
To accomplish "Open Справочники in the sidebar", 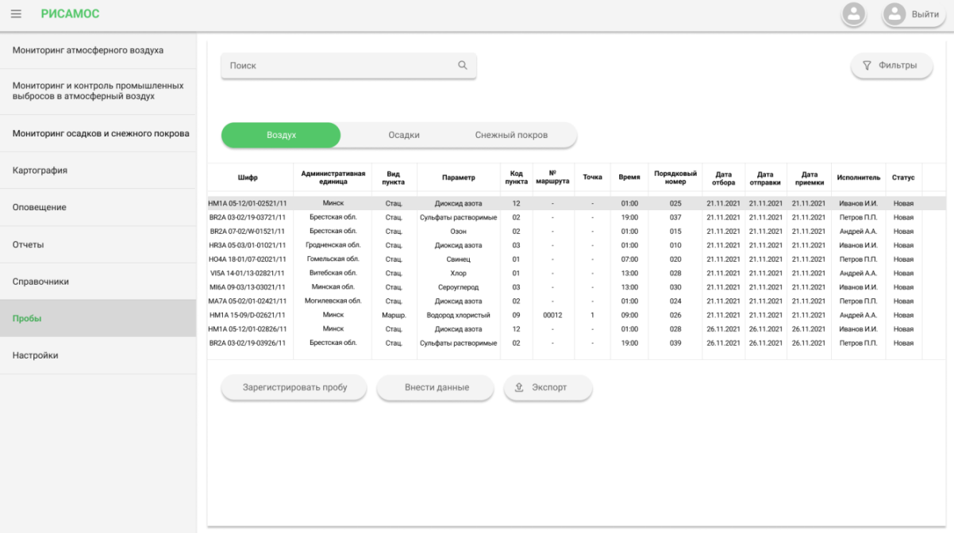I will [41, 282].
